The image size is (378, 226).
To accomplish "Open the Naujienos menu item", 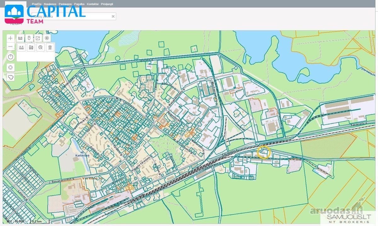I will pyautogui.click(x=50, y=4).
